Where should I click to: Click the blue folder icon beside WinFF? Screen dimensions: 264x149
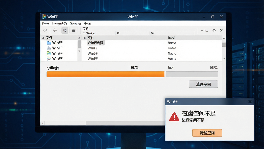click(49, 43)
